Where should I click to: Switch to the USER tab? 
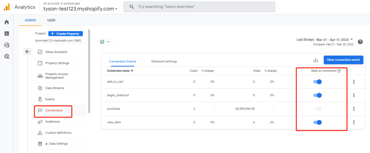(x=51, y=20)
